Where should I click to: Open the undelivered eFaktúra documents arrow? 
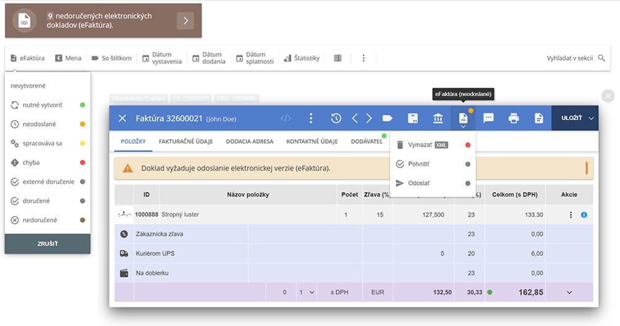tap(186, 20)
